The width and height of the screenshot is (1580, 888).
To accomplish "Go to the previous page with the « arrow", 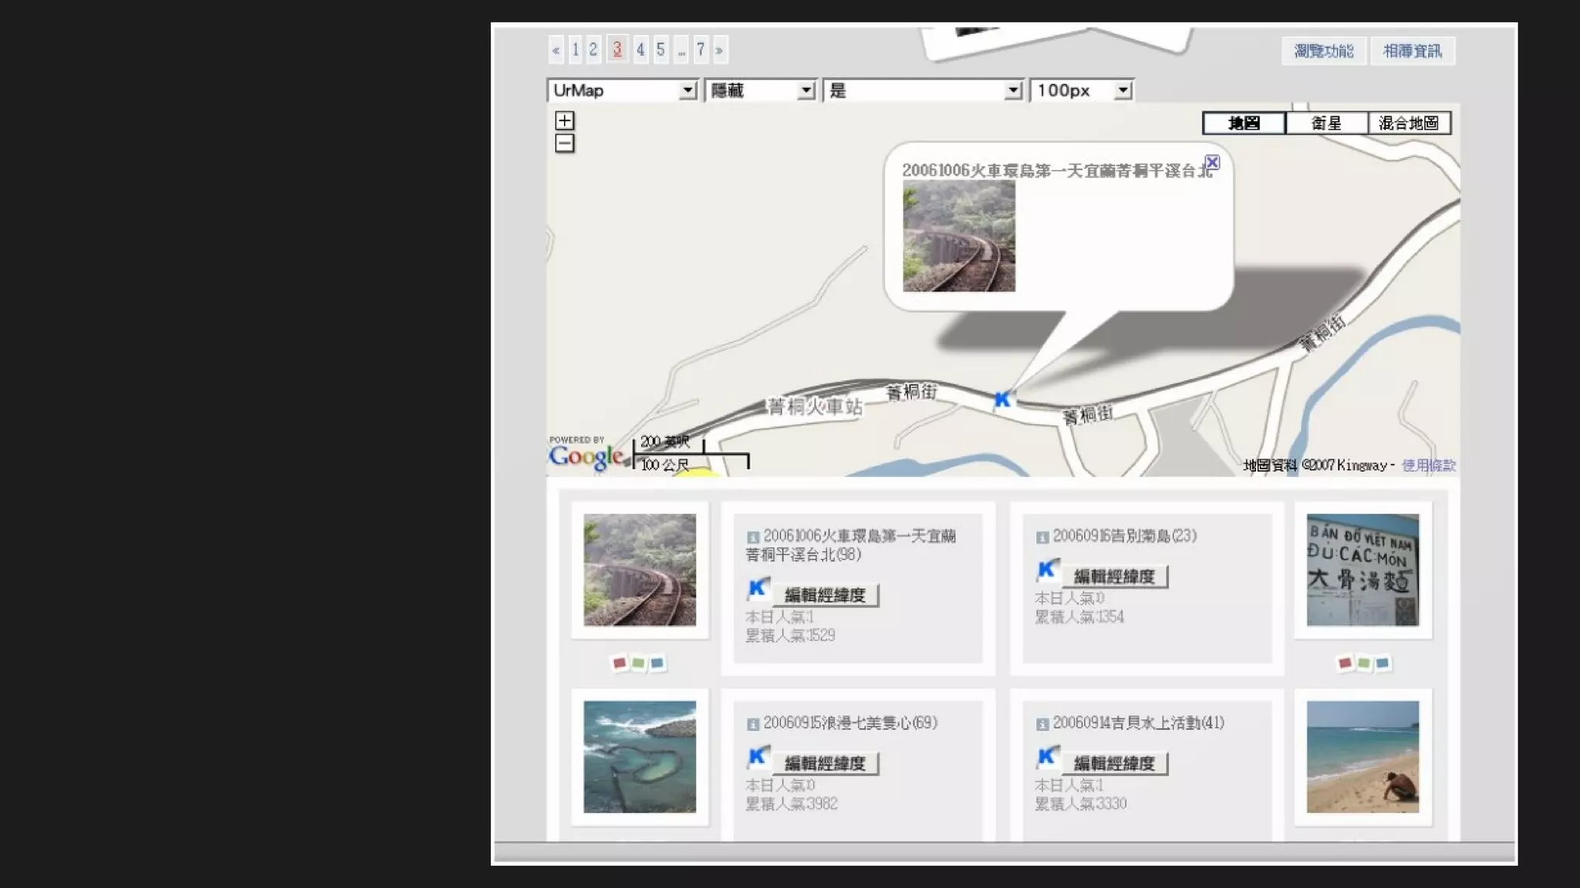I will (x=556, y=51).
